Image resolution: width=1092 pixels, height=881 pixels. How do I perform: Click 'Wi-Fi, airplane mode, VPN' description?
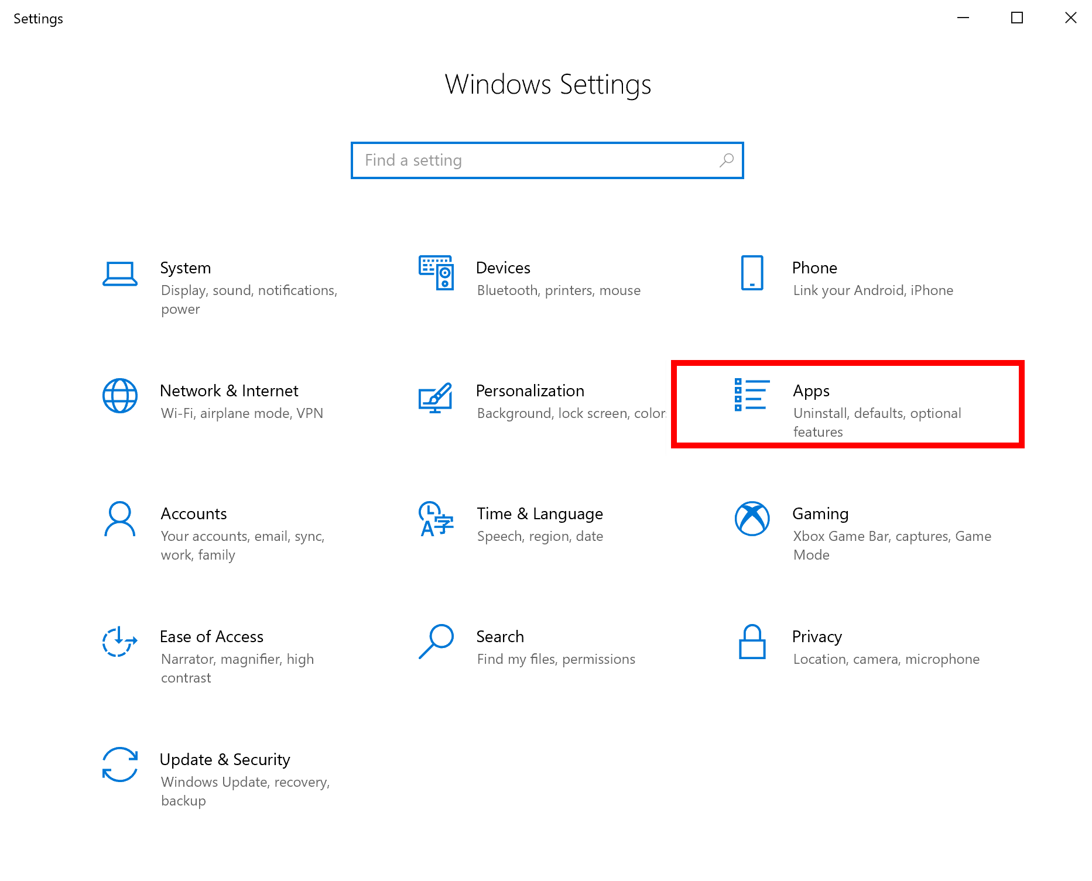coord(242,414)
